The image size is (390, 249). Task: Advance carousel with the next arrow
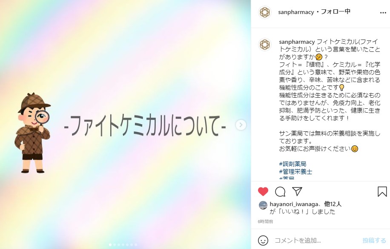tap(241, 125)
